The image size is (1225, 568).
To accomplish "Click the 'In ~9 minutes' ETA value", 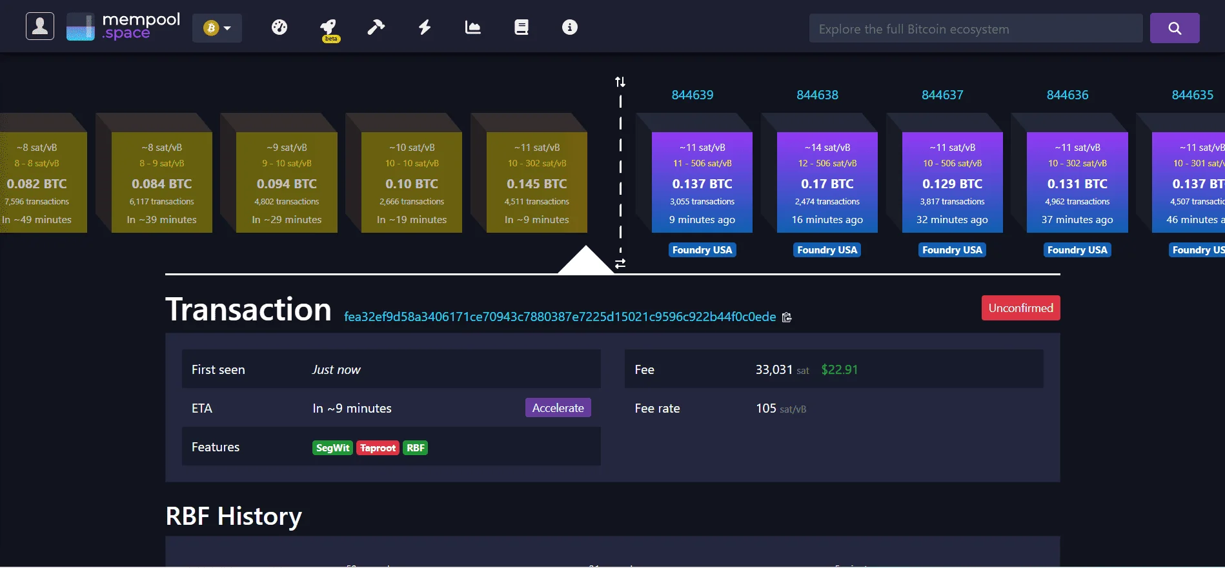I will [352, 408].
